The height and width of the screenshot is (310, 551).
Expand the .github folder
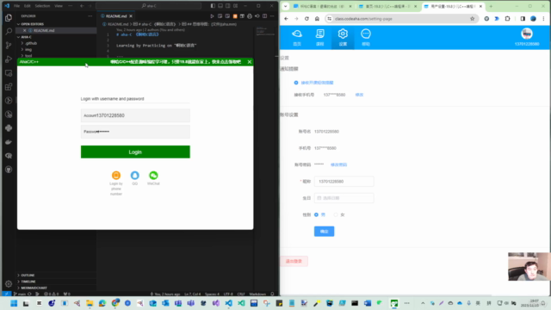point(31,43)
